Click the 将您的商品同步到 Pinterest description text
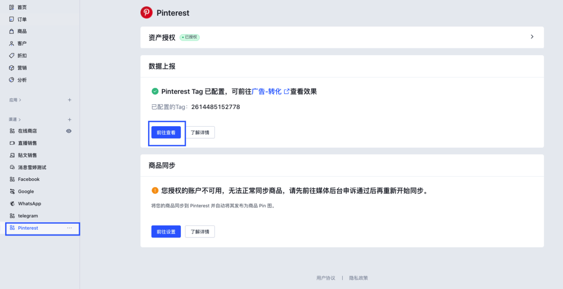563x289 pixels. tap(213, 206)
